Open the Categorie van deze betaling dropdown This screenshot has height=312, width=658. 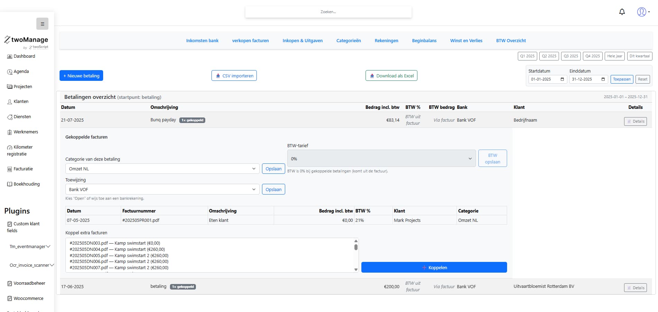tap(162, 169)
